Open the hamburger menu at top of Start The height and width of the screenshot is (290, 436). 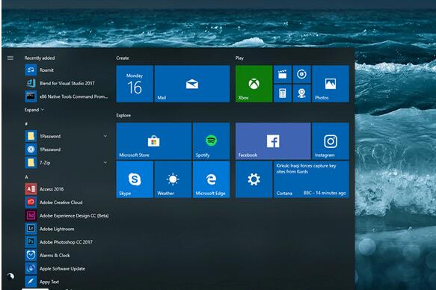click(10, 58)
